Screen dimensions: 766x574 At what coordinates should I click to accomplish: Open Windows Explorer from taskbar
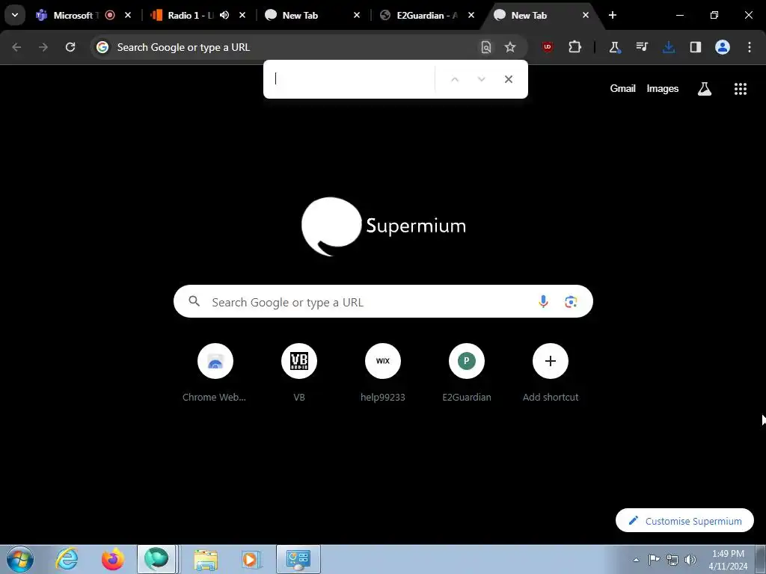206,559
